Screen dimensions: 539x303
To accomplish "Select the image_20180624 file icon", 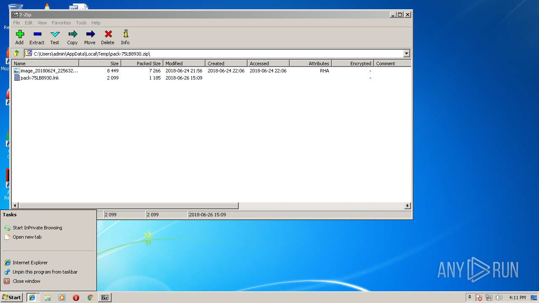I will click(x=17, y=71).
